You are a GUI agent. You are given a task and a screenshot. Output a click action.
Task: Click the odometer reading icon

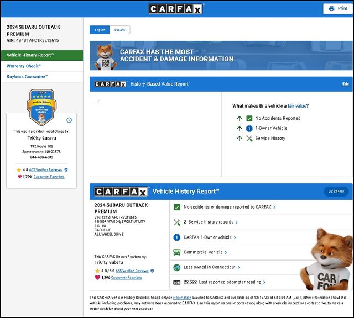(x=177, y=282)
